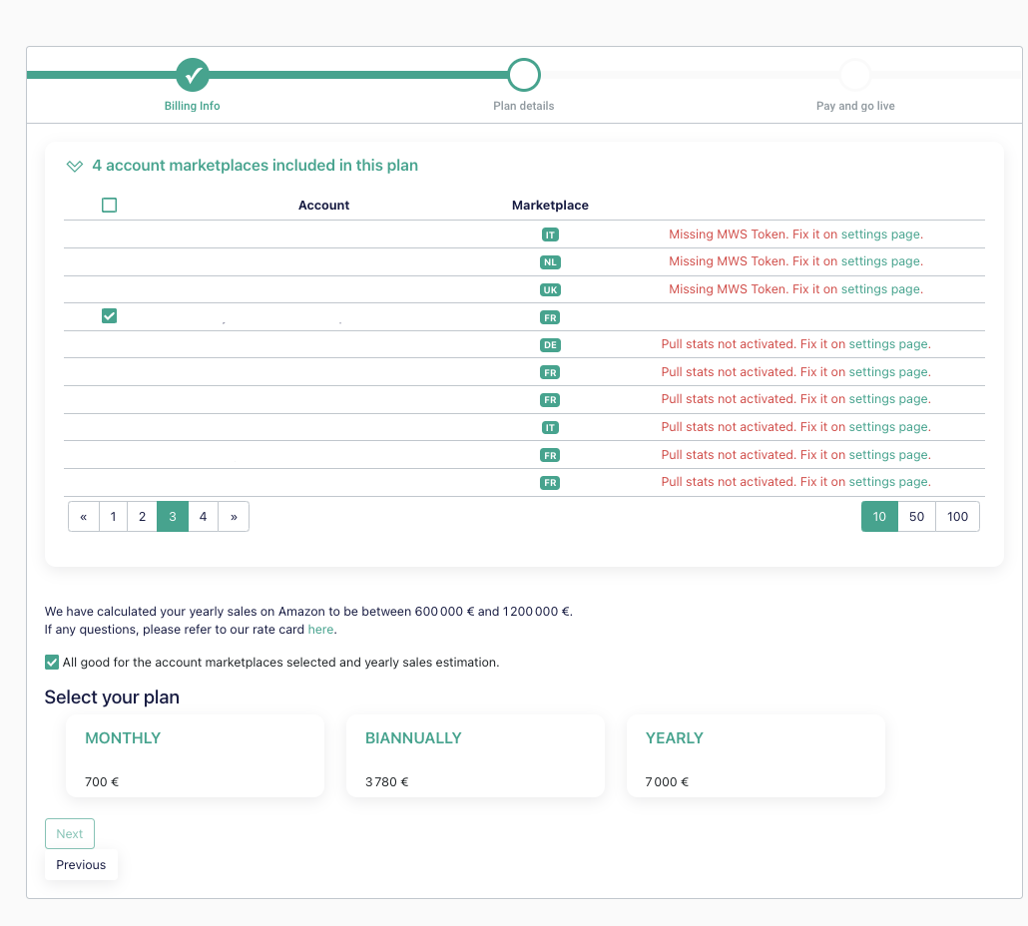Image resolution: width=1028 pixels, height=926 pixels.
Task: Click the Pay and go live step label
Action: [855, 106]
